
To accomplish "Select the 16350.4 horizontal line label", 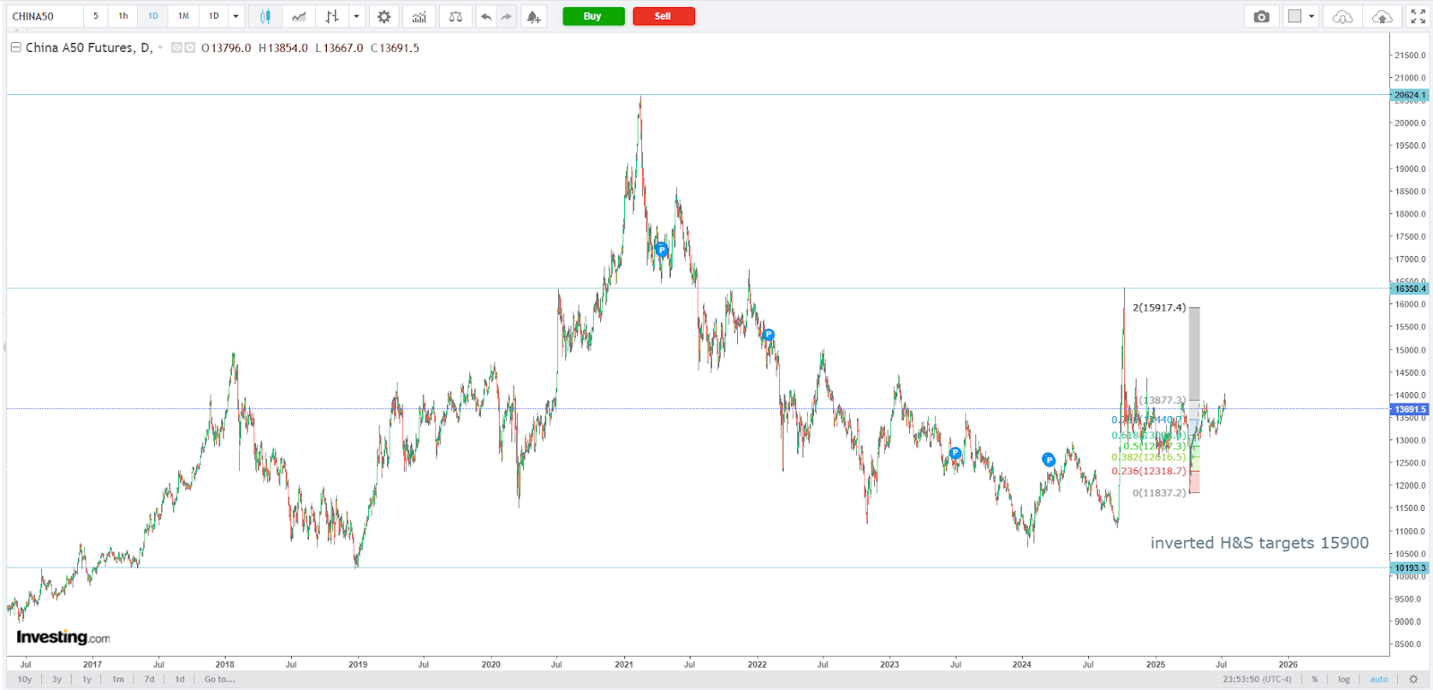I will pyautogui.click(x=1410, y=288).
